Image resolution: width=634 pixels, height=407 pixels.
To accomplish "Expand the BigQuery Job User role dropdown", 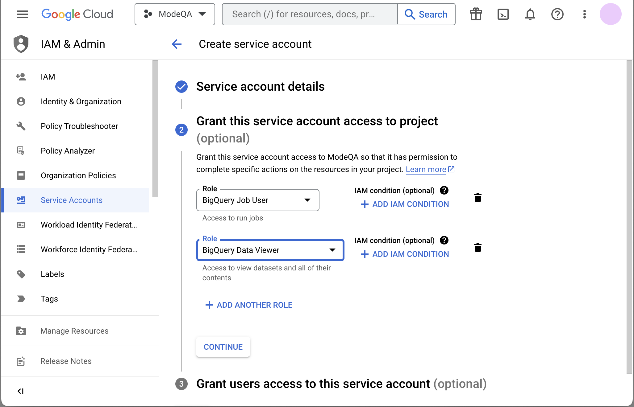I will (x=307, y=200).
